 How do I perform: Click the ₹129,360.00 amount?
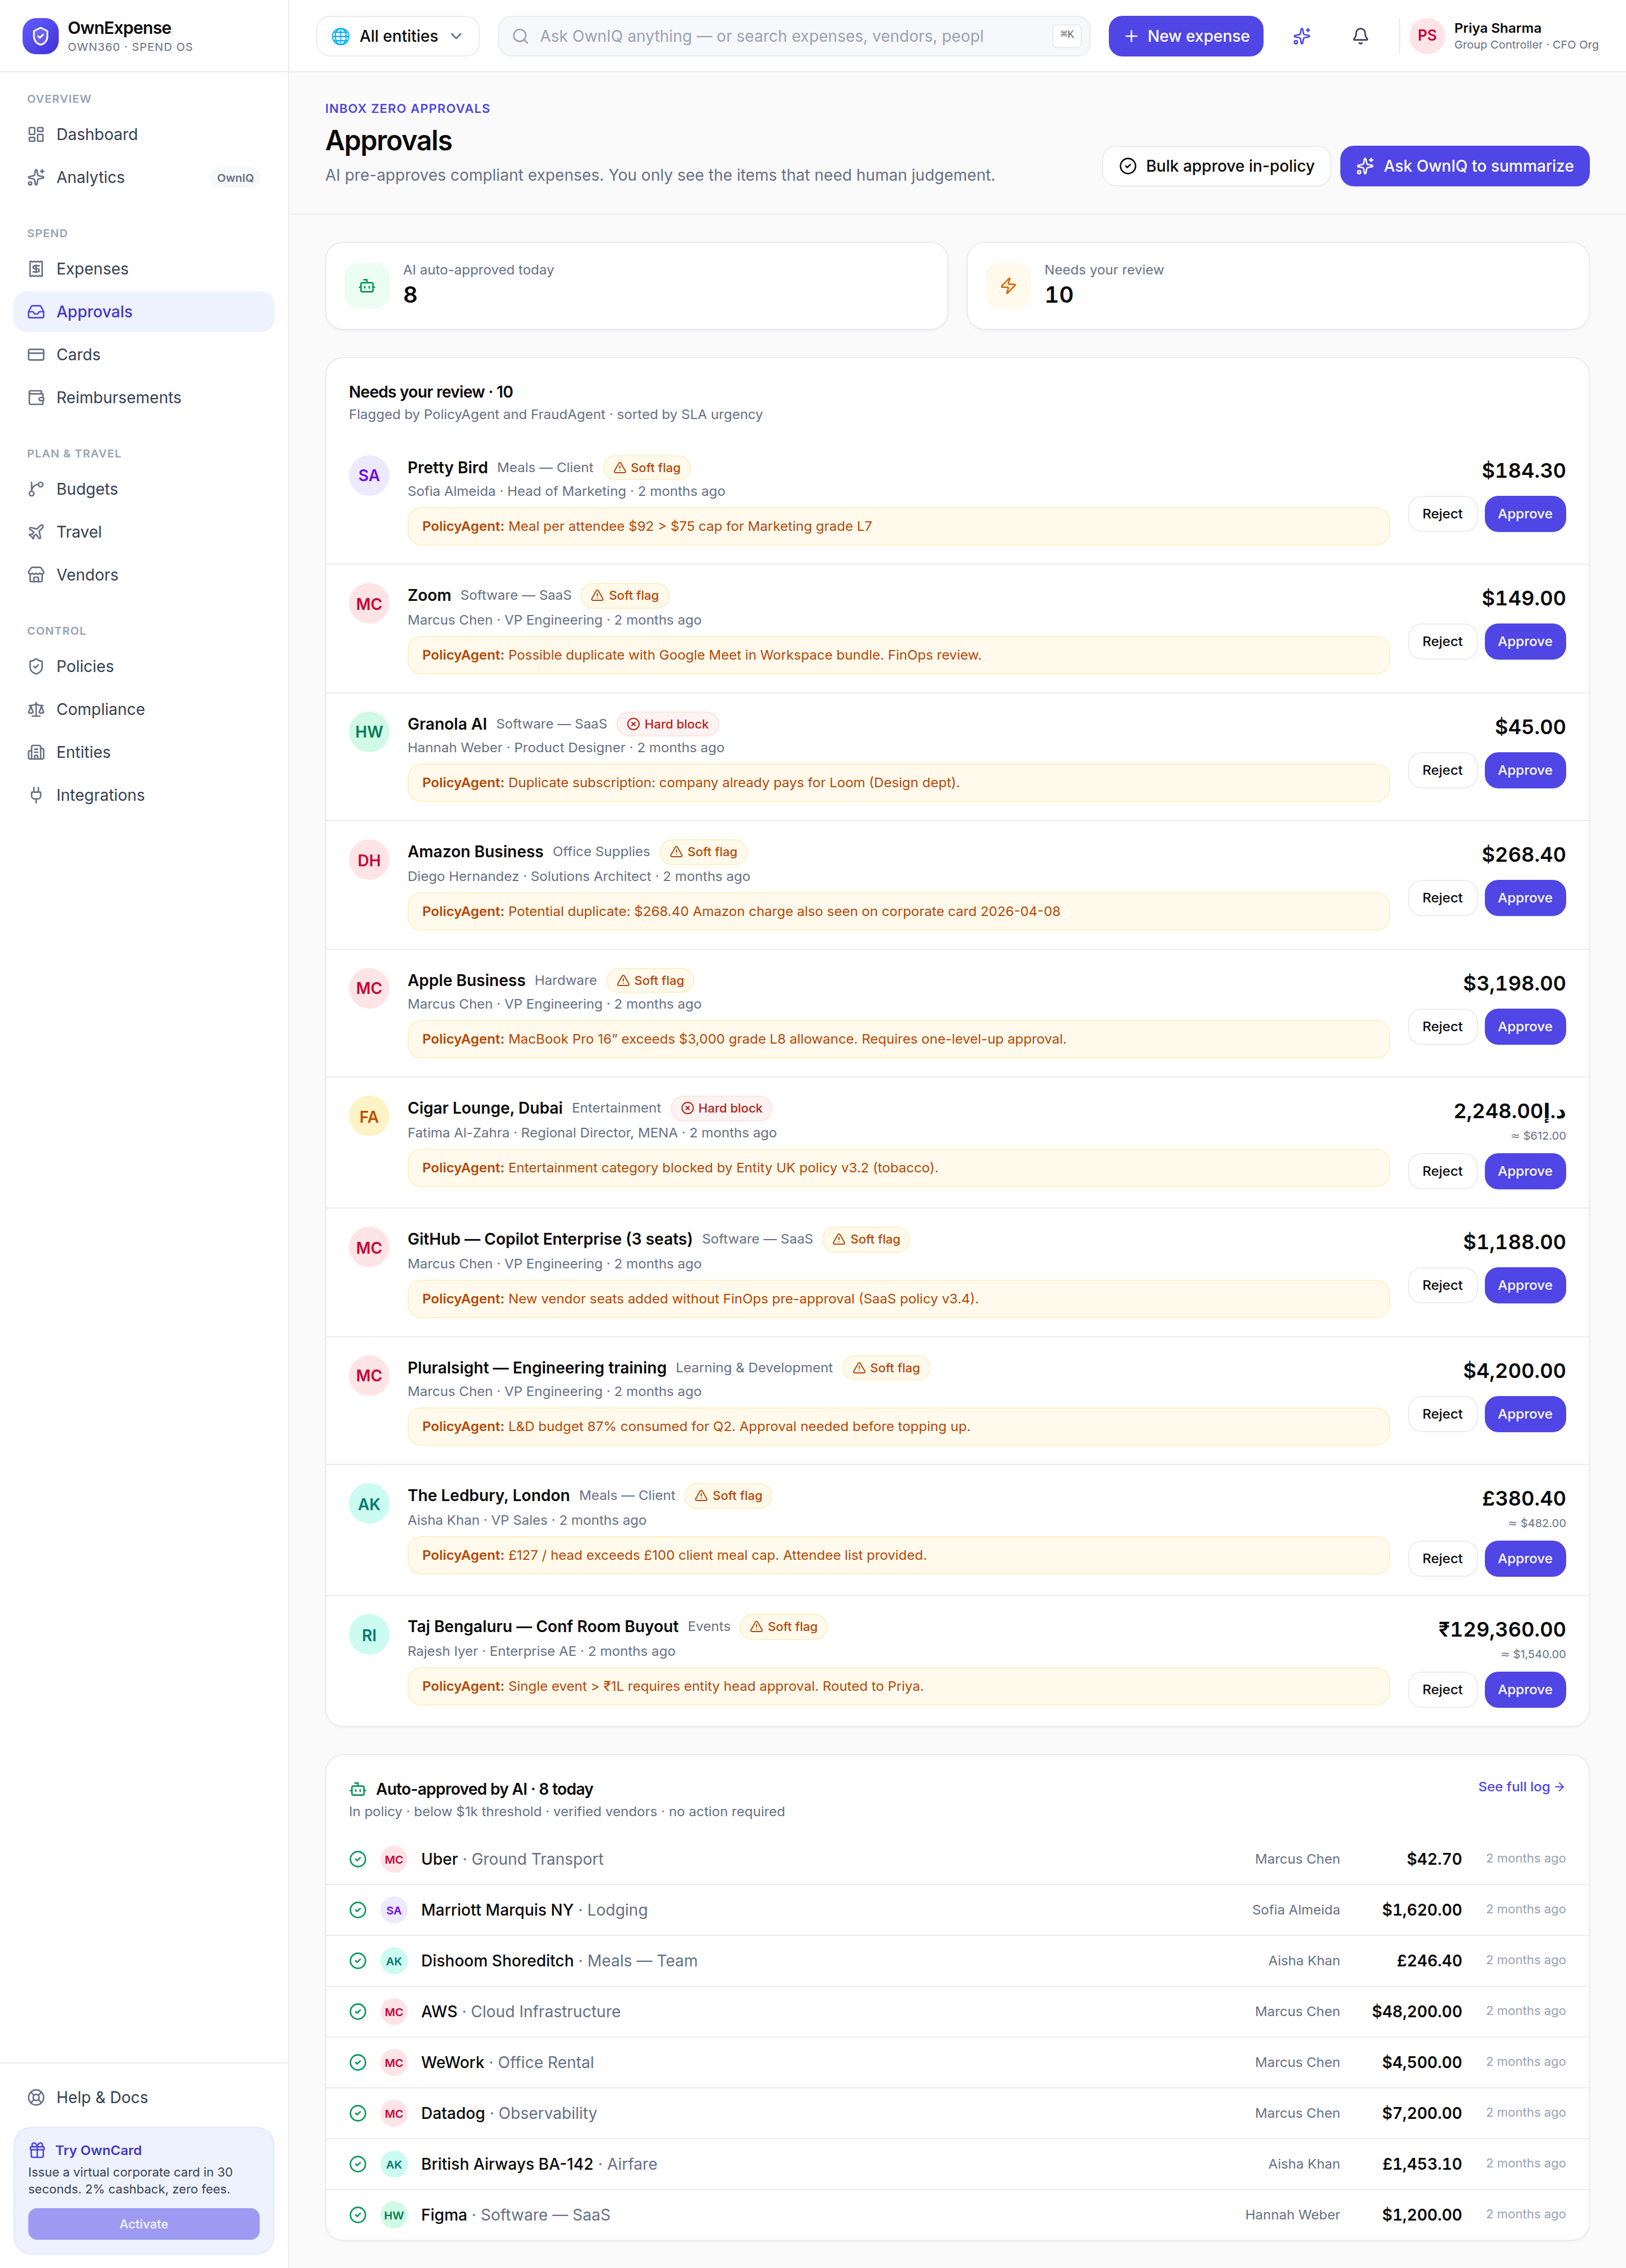pos(1501,1630)
